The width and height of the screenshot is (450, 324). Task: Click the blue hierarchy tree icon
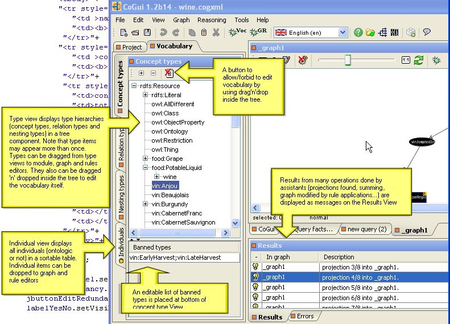click(x=382, y=32)
